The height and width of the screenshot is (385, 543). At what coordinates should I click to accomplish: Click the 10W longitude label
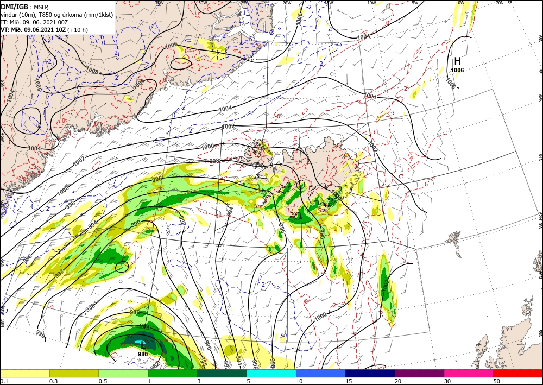coord(371,2)
